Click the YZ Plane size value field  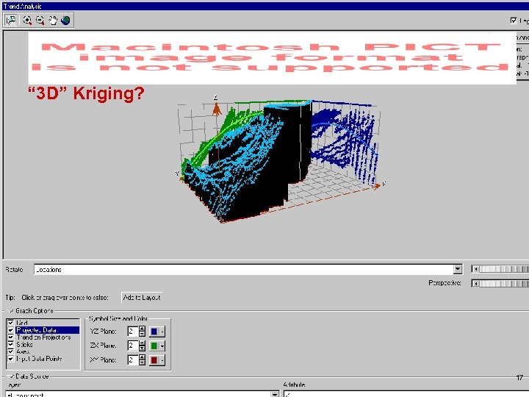pos(133,332)
